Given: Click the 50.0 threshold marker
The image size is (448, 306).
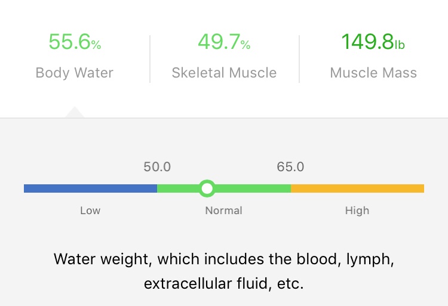Looking at the screenshot, I should [x=157, y=167].
